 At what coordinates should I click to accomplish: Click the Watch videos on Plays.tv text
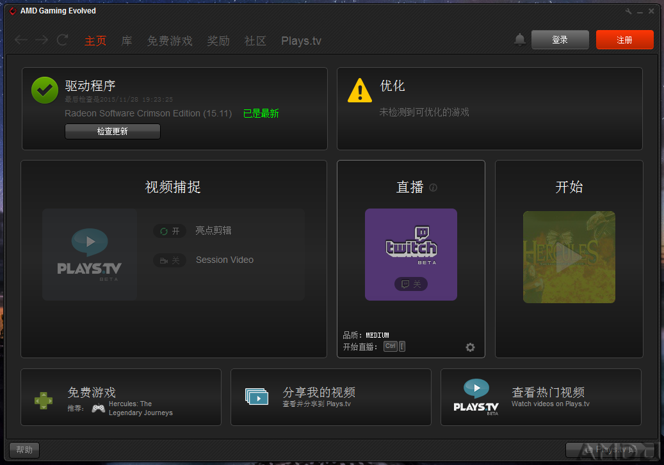[550, 404]
